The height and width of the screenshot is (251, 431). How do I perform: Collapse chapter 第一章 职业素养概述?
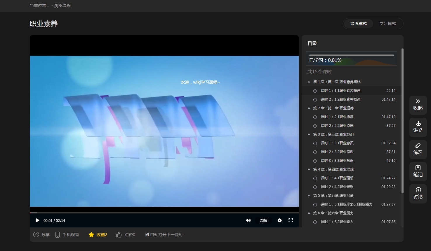pyautogui.click(x=309, y=82)
